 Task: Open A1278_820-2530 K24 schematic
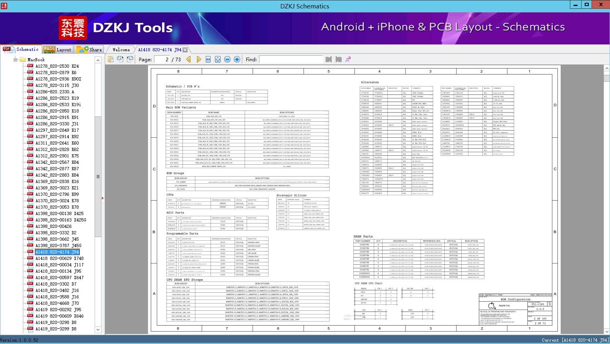57,66
